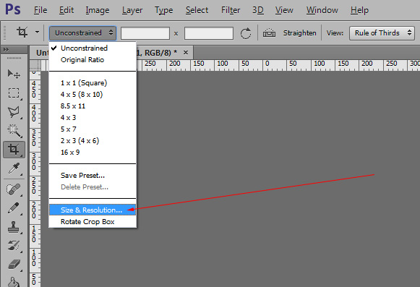420x287 pixels.
Task: Select the Magic Wand tool
Action: [x=14, y=131]
